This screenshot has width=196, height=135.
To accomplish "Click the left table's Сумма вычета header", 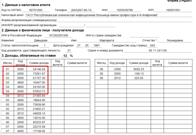I will pyautogui.click(x=77, y=63).
